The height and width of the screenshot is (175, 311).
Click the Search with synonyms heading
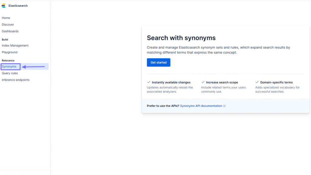pyautogui.click(x=181, y=38)
